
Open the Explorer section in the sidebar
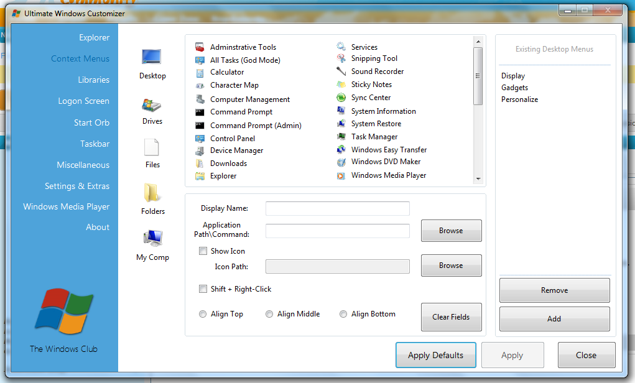click(x=95, y=38)
